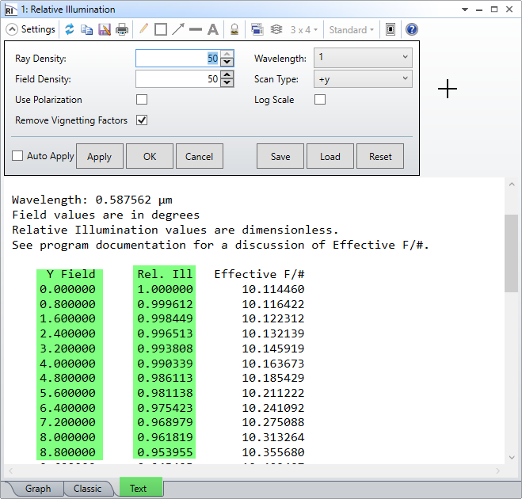Image resolution: width=522 pixels, height=499 pixels.
Task: Decrease Field Density with down arrow
Action: [x=227, y=83]
